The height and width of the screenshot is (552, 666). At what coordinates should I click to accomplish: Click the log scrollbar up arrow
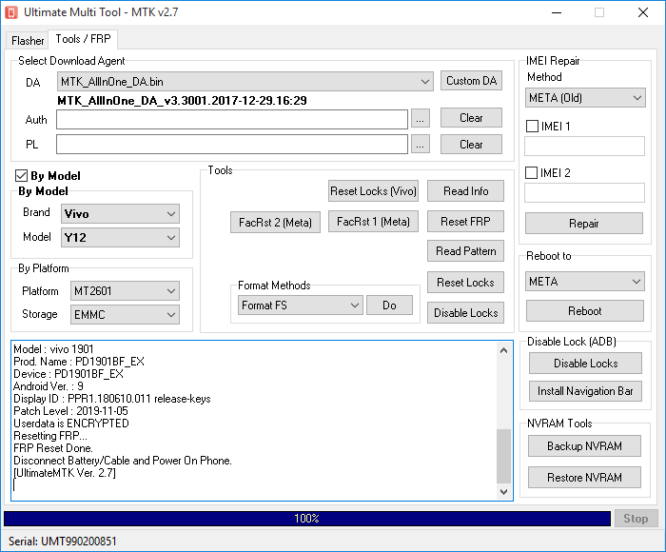click(503, 350)
